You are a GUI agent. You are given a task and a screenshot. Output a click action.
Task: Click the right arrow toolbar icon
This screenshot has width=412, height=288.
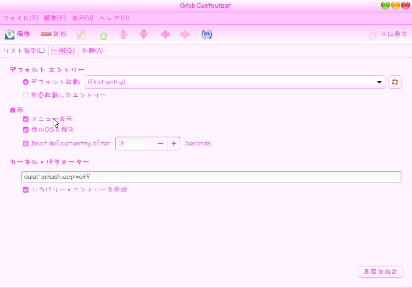point(185,34)
